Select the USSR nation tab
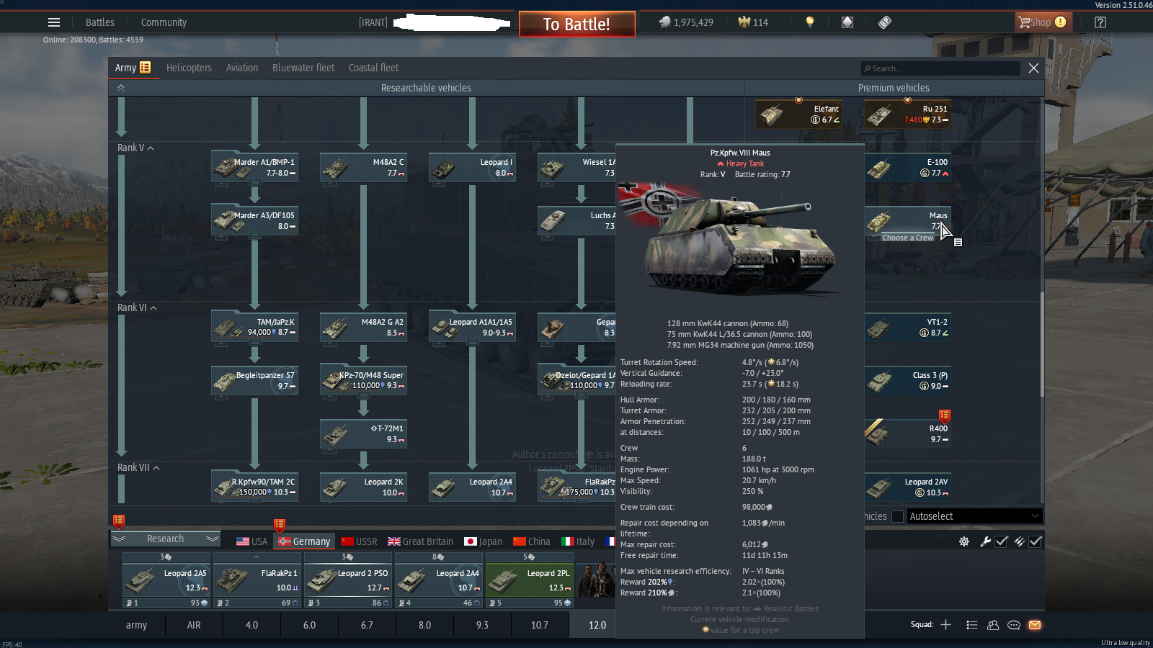The image size is (1153, 648). point(359,541)
